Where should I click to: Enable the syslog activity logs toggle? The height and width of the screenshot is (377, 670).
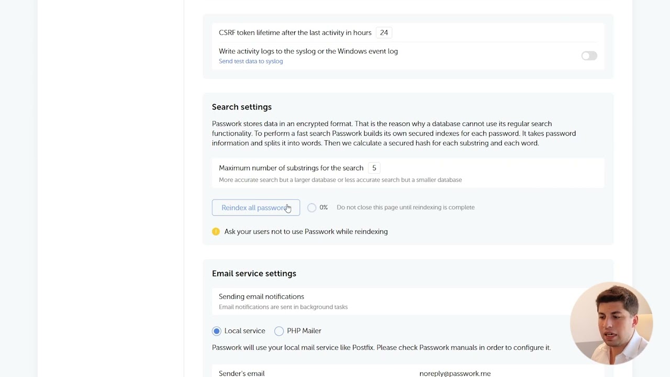(589, 56)
